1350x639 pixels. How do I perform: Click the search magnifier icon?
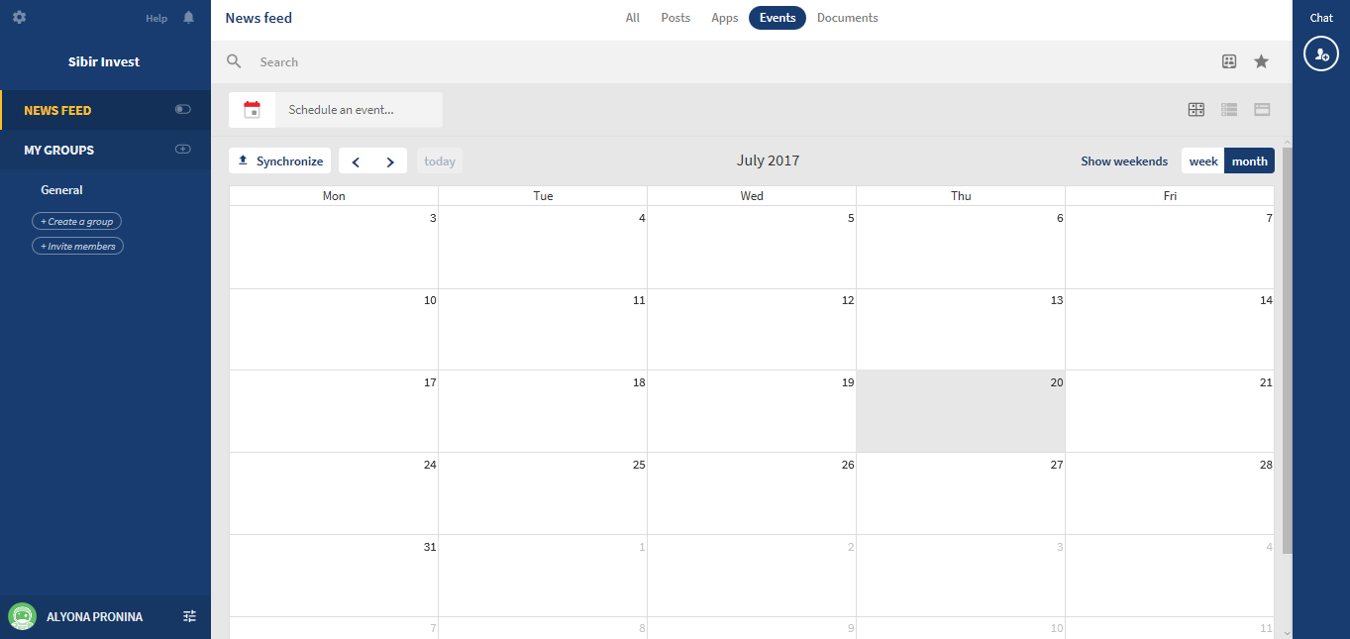(234, 61)
